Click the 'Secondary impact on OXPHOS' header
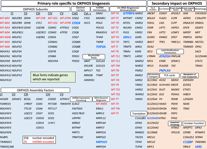207x149 pixels. [x=177, y=3]
